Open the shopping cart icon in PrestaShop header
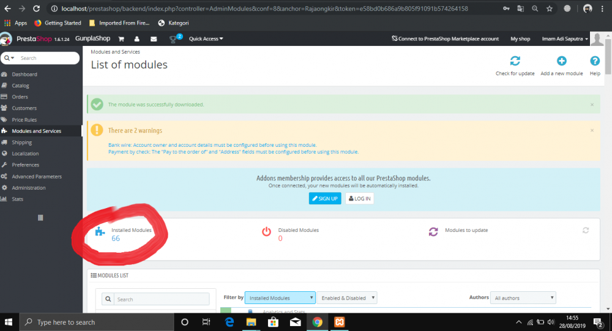Viewport: 612px width, 331px height. [x=121, y=39]
